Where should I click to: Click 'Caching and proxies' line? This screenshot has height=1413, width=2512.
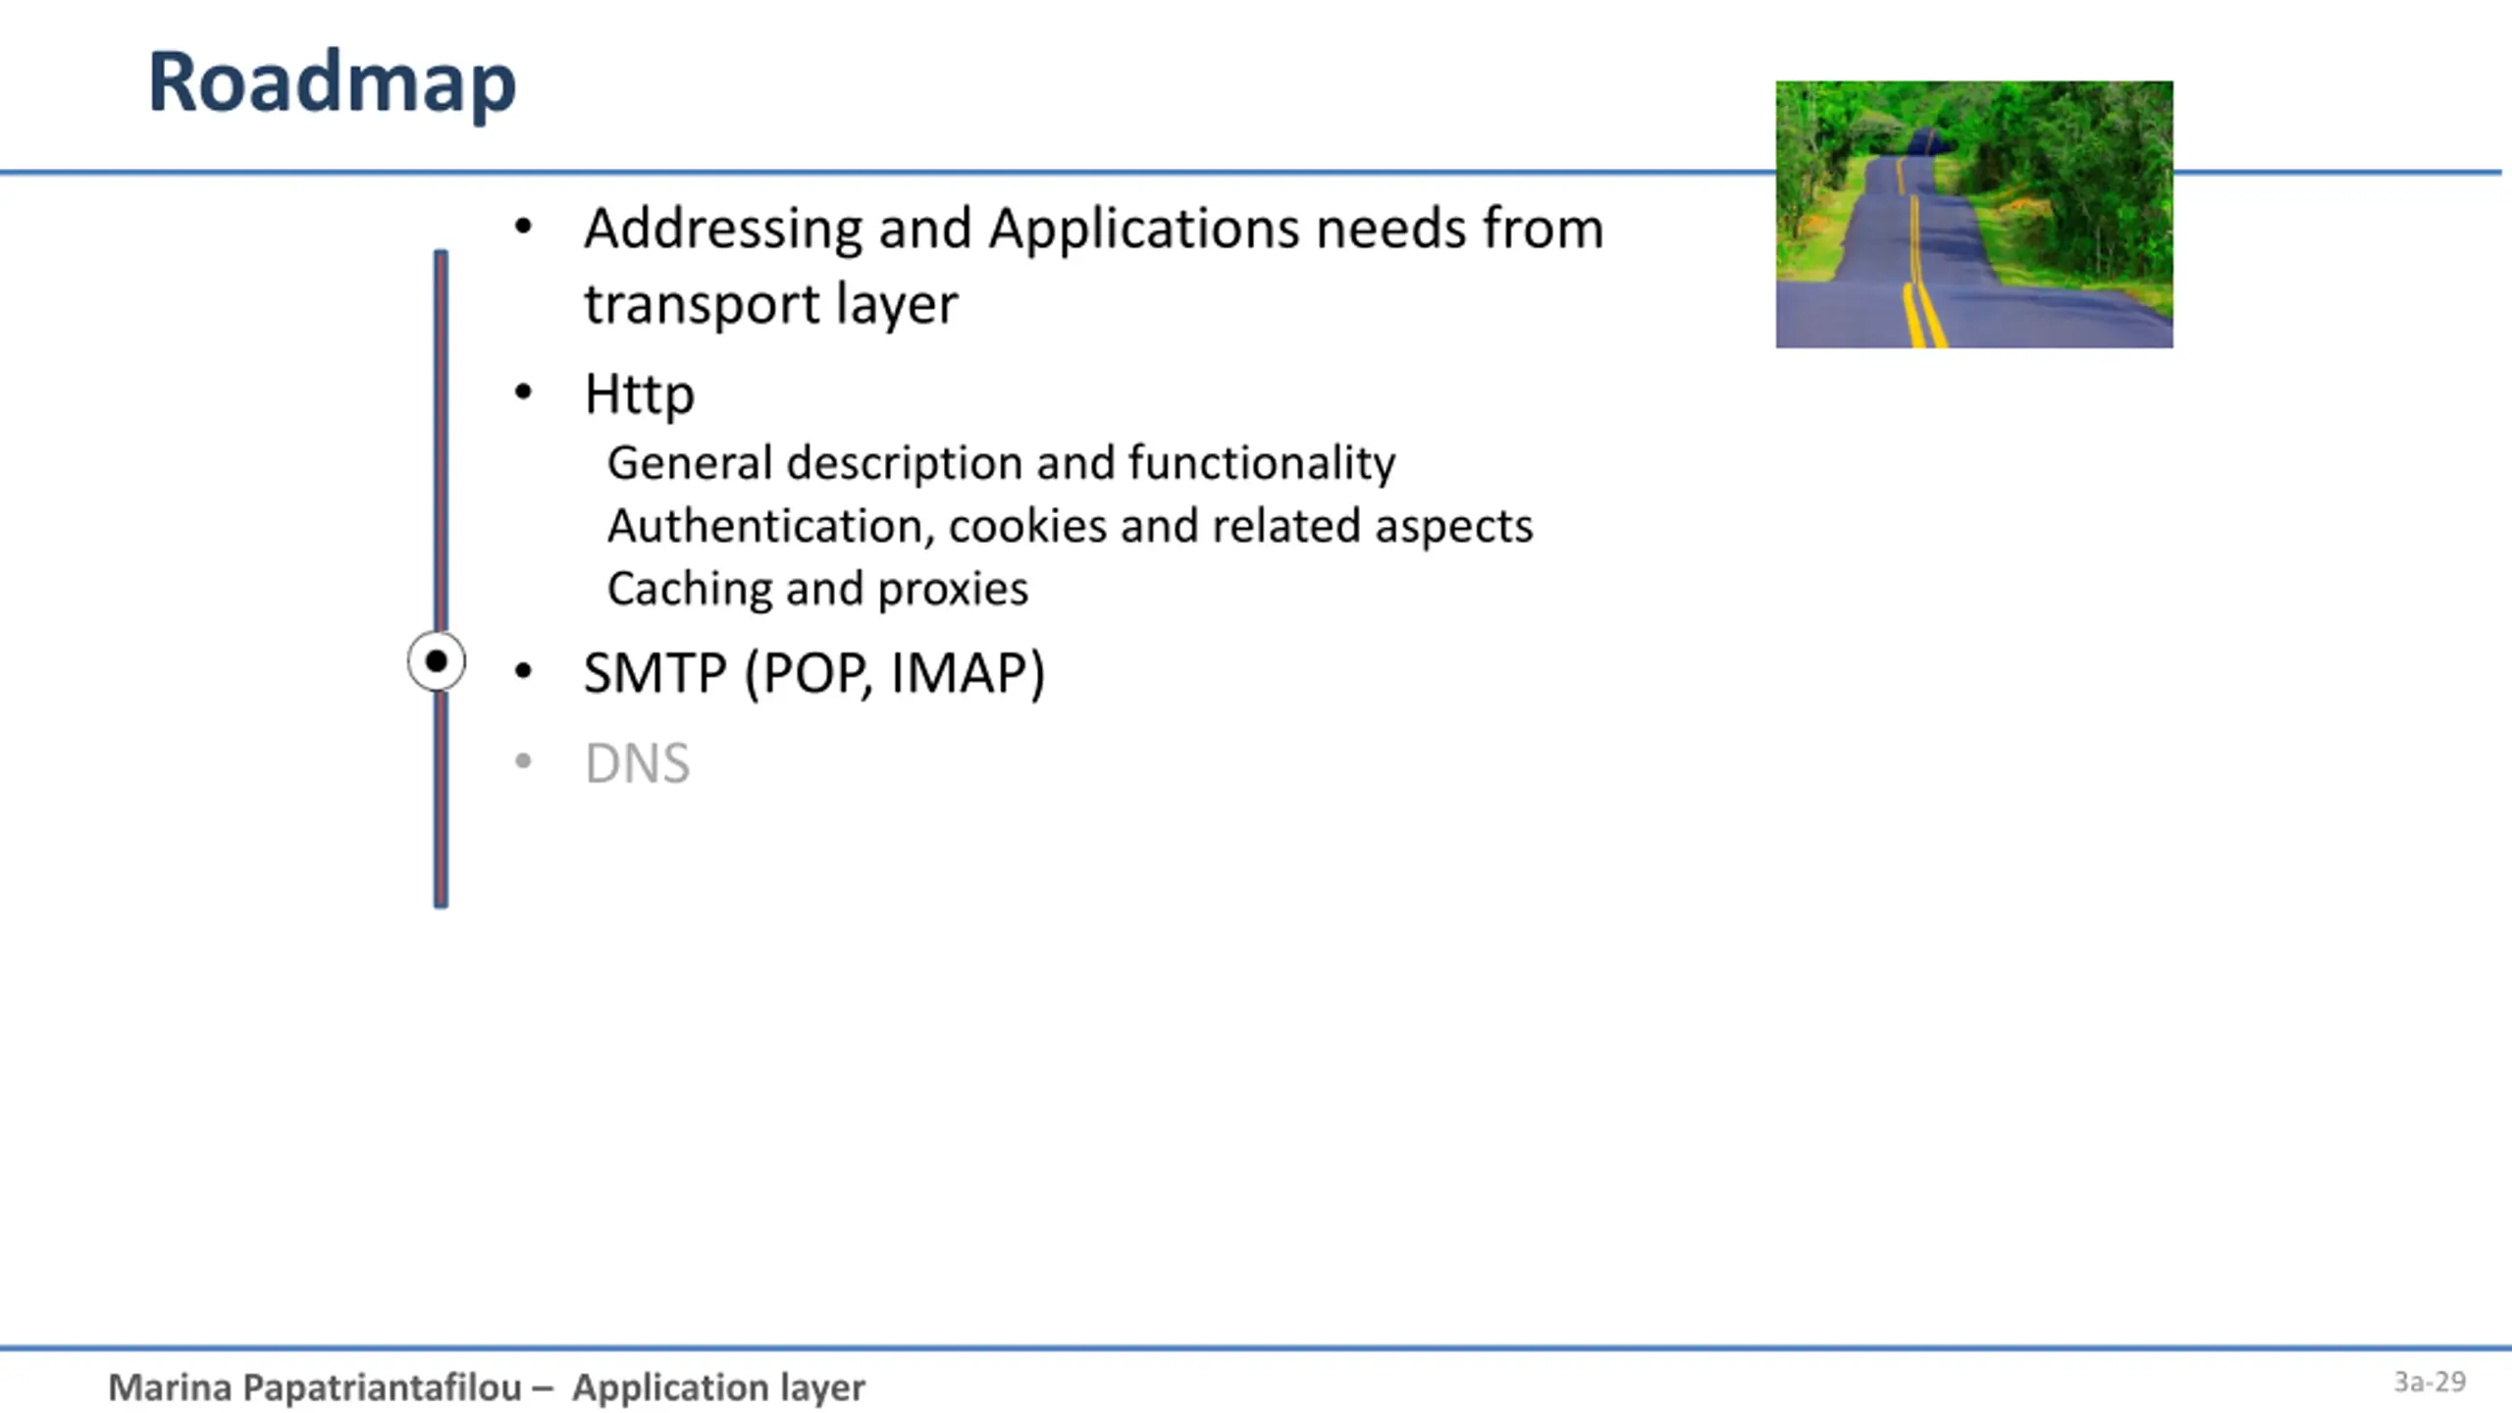(x=817, y=589)
